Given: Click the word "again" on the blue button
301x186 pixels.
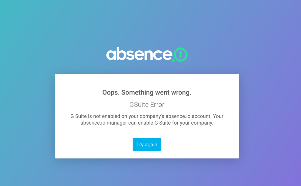Looking at the screenshot, I should tap(151, 145).
